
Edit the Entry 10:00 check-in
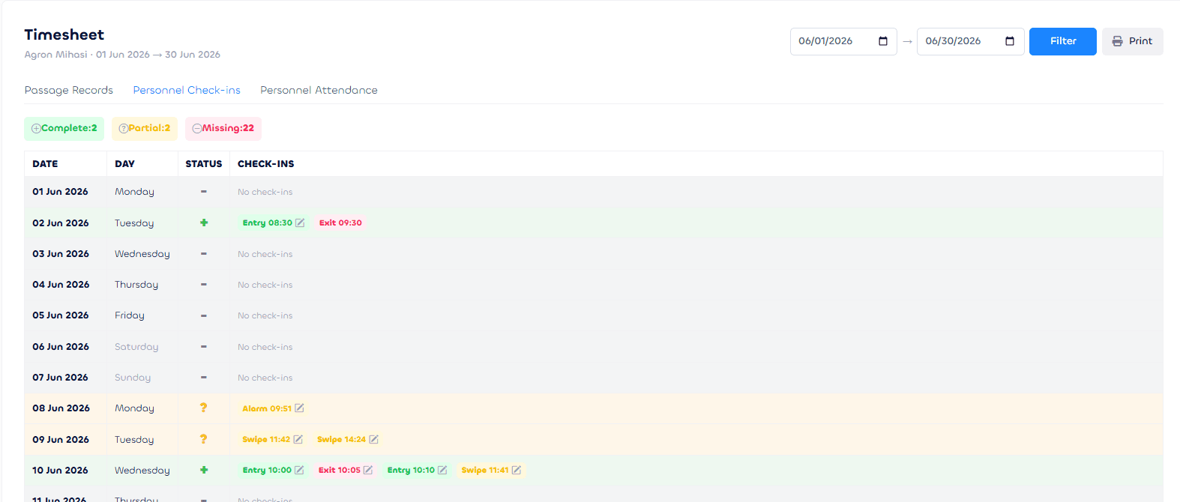(x=299, y=470)
